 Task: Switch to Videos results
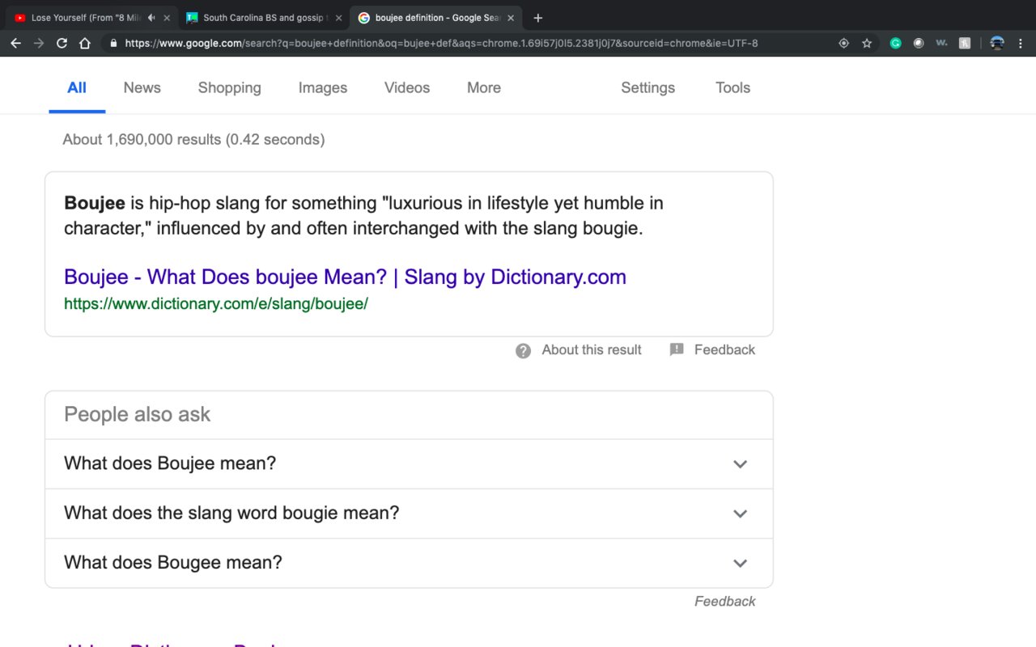(x=407, y=87)
